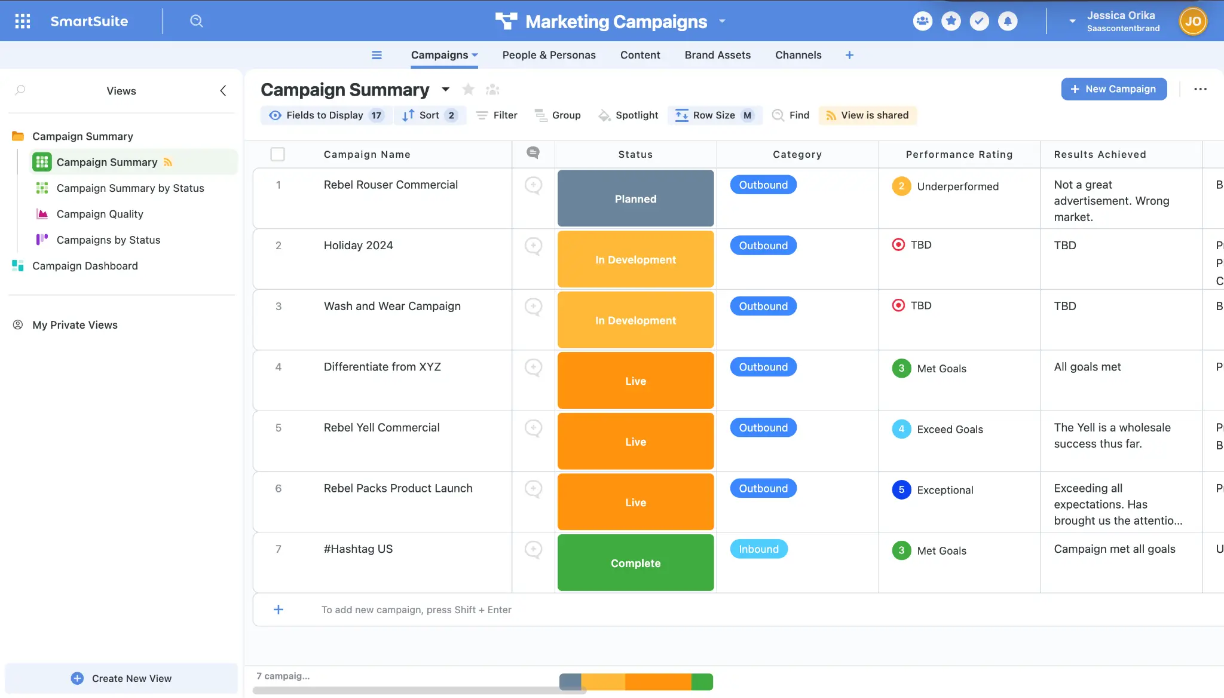Open the Campaign Summary folder in sidebar
1224x698 pixels.
click(82, 136)
